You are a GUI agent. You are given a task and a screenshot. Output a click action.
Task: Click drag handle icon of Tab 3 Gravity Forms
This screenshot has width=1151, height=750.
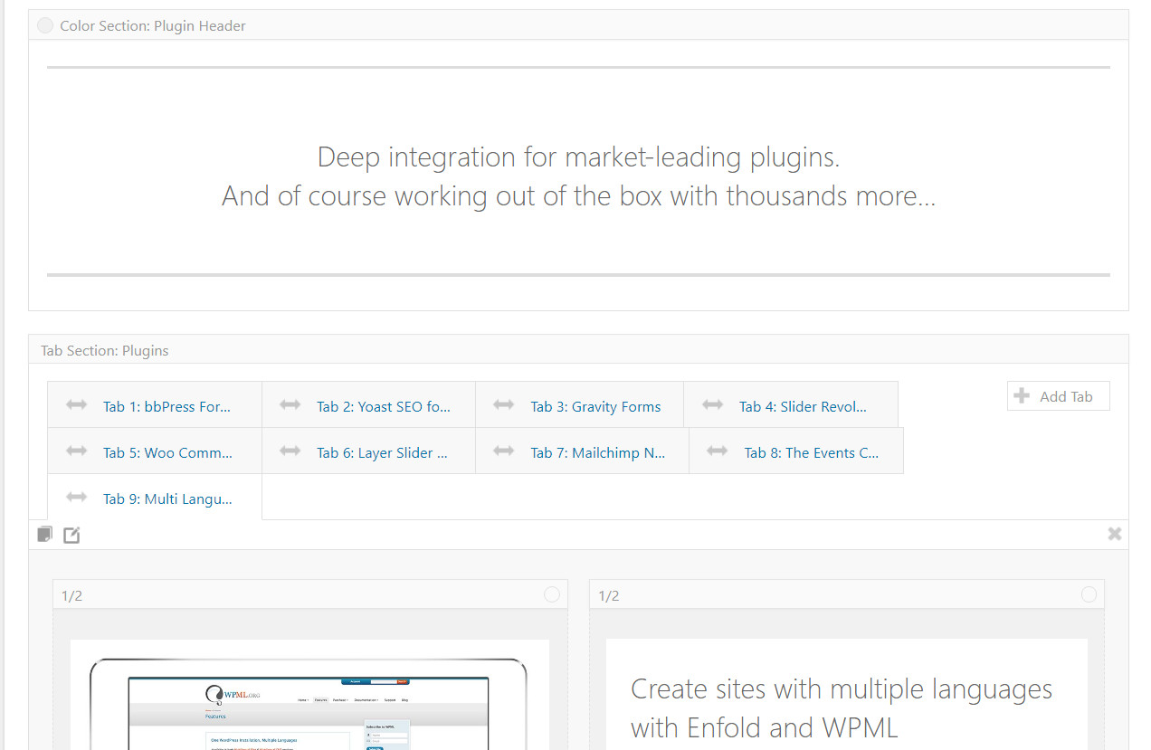[x=503, y=405]
